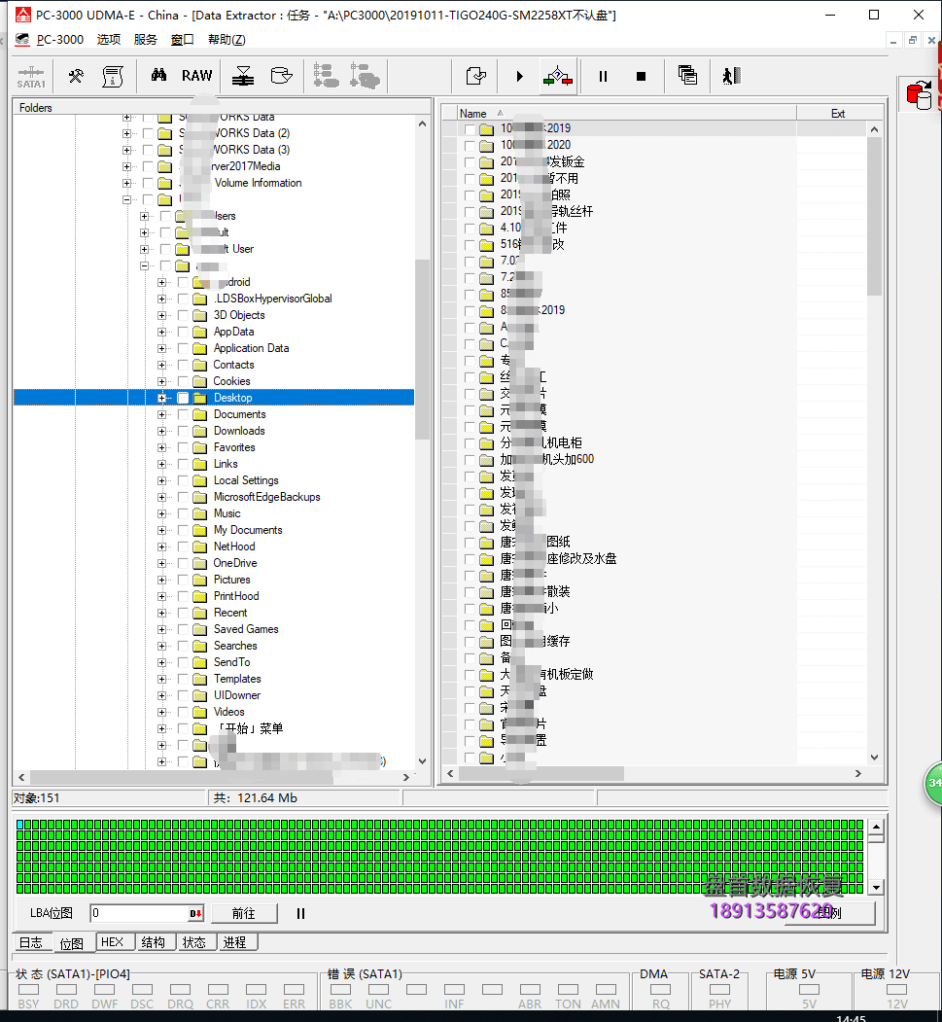
Task: Toggle the green-red arrows map icon
Action: click(x=558, y=77)
